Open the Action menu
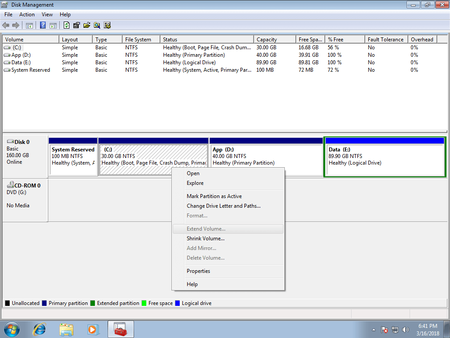This screenshot has height=338, width=450. (x=27, y=14)
